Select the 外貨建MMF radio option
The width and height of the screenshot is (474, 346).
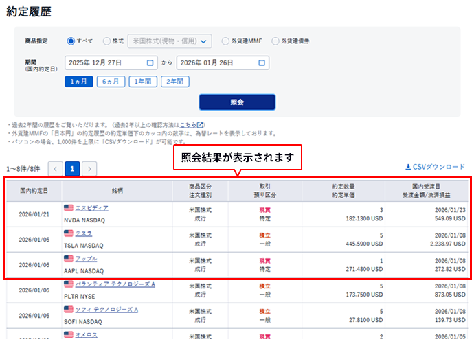pyautogui.click(x=223, y=41)
